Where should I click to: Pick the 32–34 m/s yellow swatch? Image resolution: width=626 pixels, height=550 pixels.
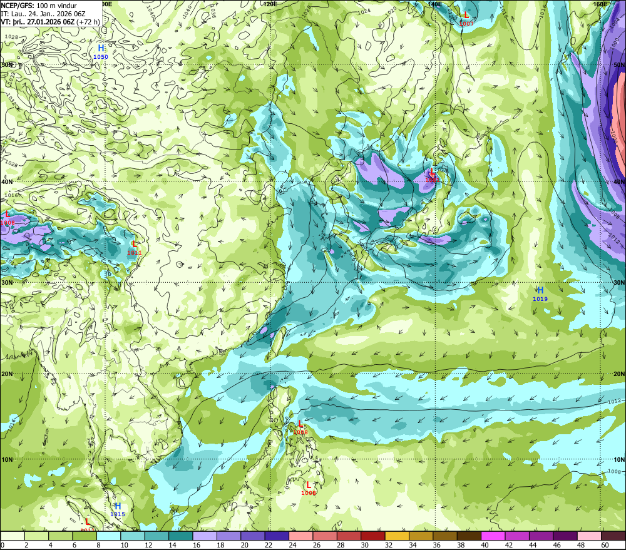397,536
